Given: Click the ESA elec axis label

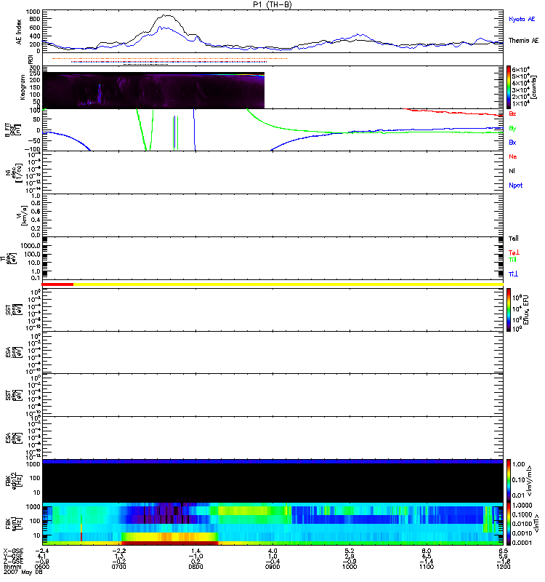Looking at the screenshot, I should point(14,438).
